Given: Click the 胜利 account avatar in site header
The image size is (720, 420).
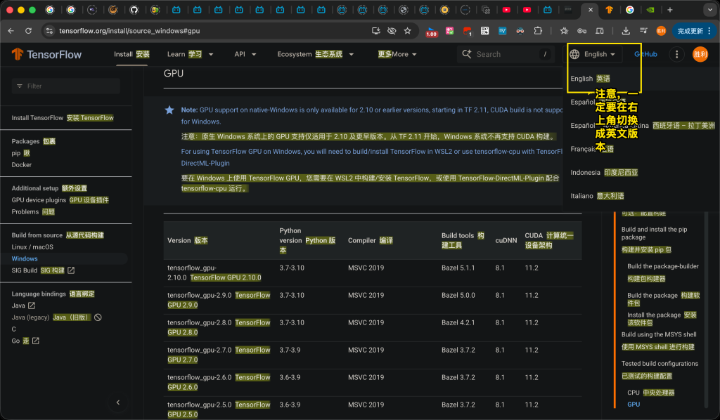Looking at the screenshot, I should (x=700, y=54).
